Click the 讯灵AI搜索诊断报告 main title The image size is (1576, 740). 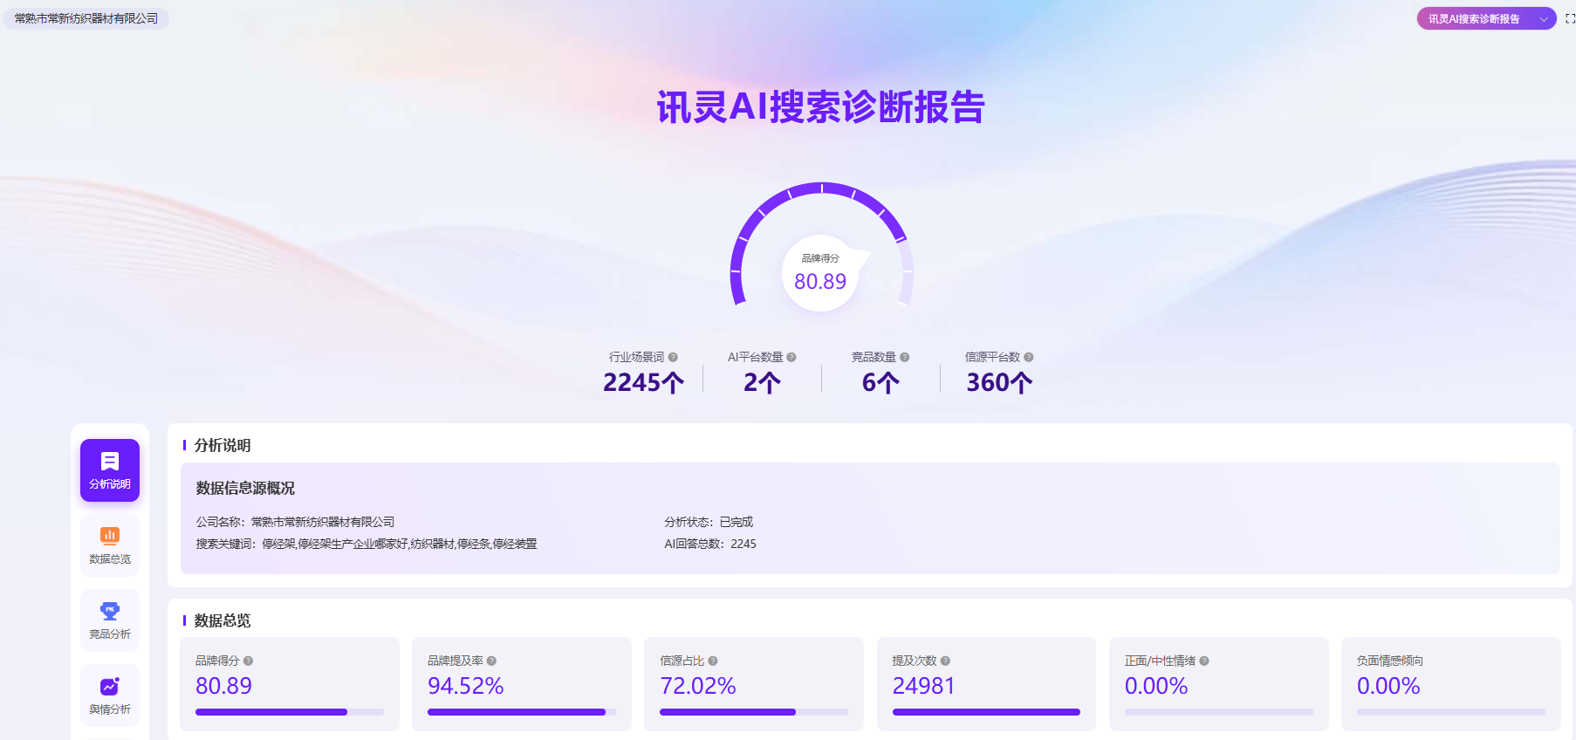tap(821, 107)
